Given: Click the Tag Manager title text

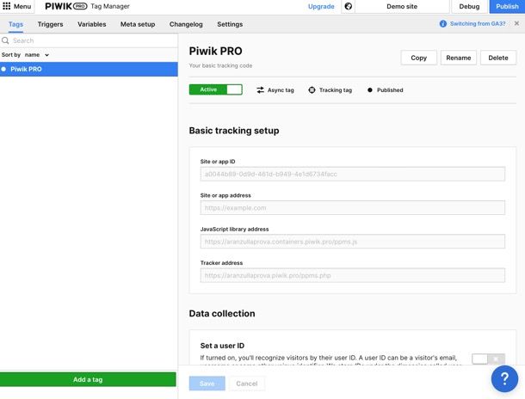Looking at the screenshot, I should tap(110, 6).
